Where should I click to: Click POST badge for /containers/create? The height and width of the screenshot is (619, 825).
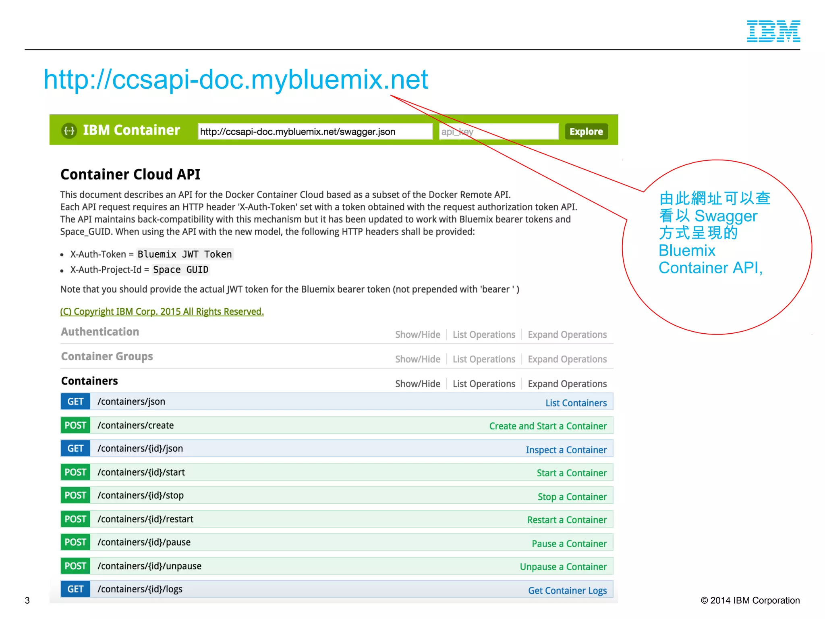tap(75, 425)
